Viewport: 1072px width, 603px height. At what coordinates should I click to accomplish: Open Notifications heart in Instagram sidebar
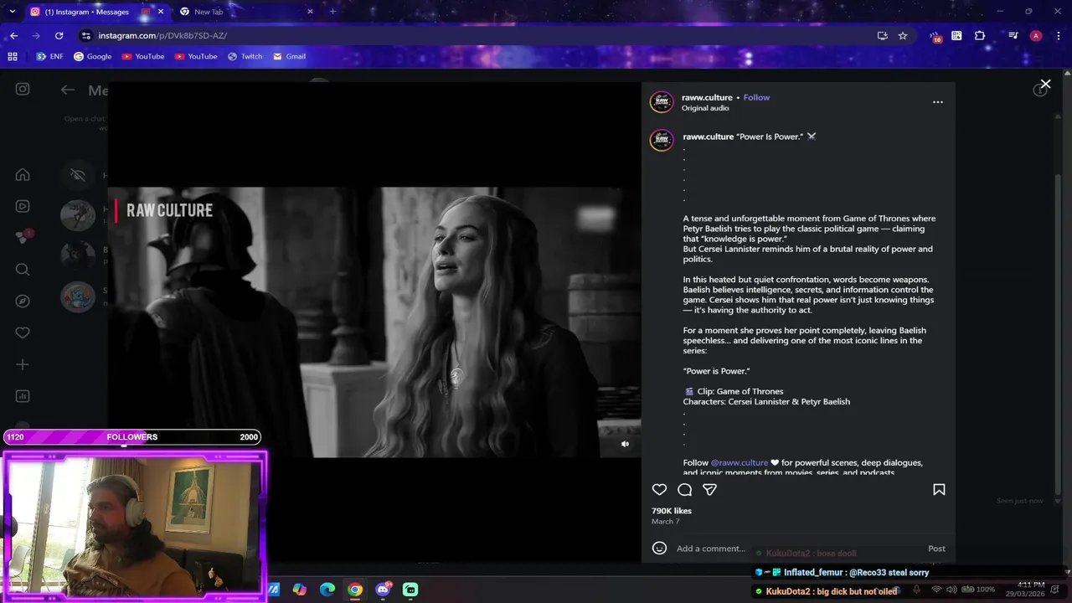pos(23,332)
